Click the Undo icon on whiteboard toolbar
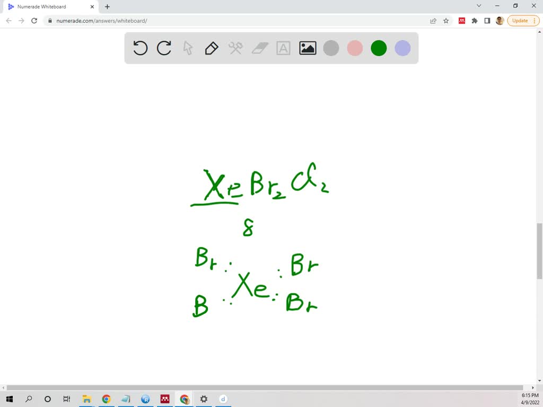The image size is (543, 407). [x=140, y=48]
